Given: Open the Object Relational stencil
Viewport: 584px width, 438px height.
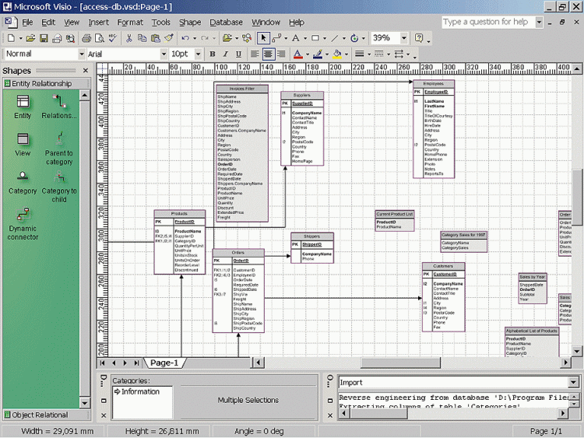Looking at the screenshot, I should click(40, 415).
